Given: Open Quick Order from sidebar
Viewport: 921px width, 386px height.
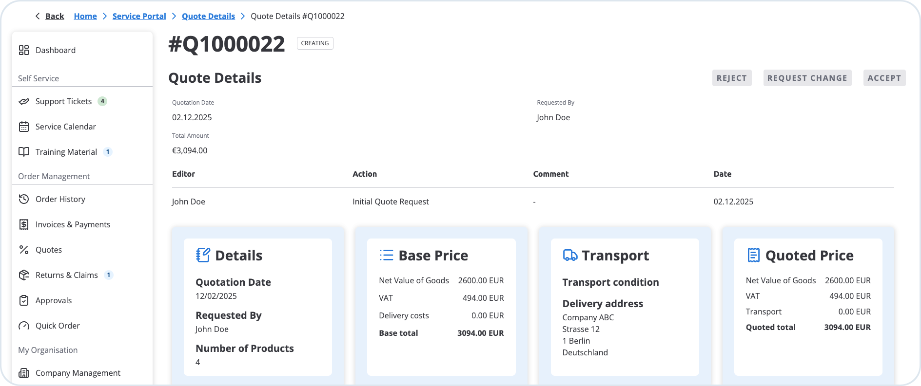Looking at the screenshot, I should (58, 326).
